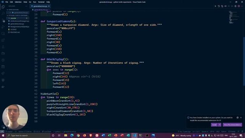
Task: Open the Help menu
Action: coord(48,2)
